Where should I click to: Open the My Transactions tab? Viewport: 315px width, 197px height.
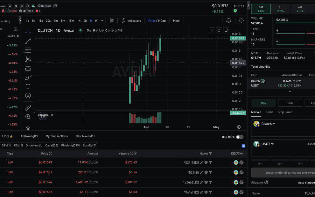[x=57, y=136]
